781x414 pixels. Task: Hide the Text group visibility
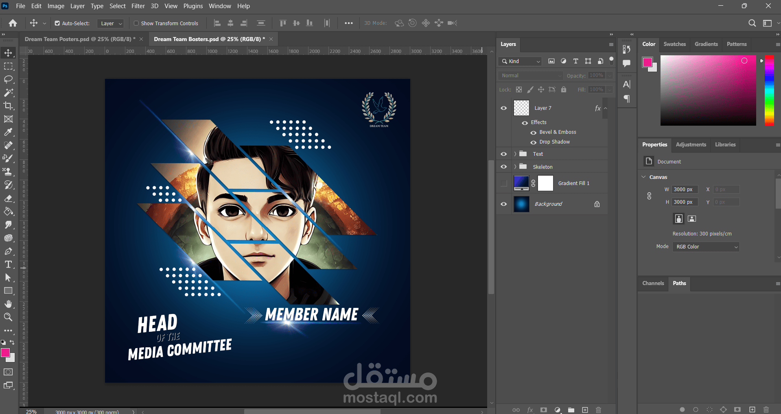[504, 154]
